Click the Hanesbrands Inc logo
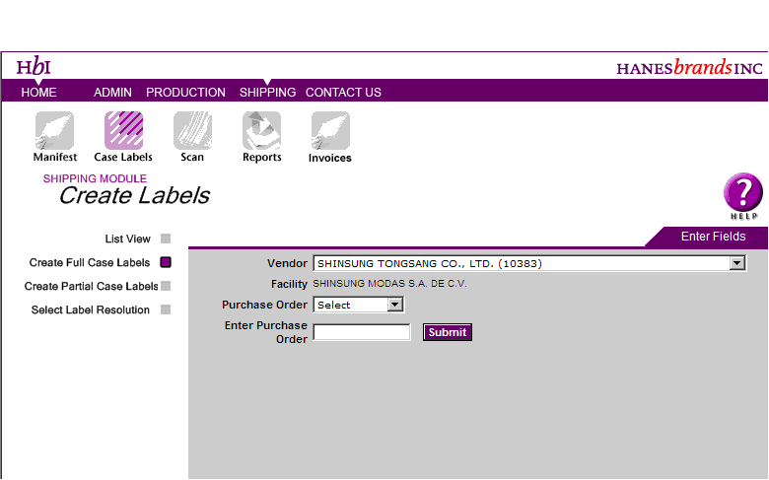 coord(689,68)
